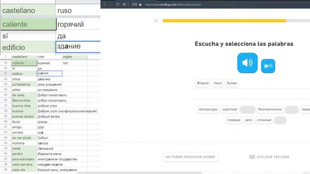Choose the word tile 'биологических'
Screen dimensions: 310x174
[270, 109]
